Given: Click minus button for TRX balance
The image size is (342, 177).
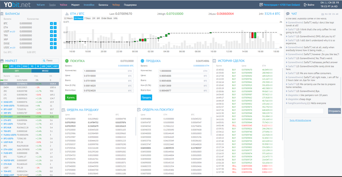Looking at the screenshot, I should point(55,36).
